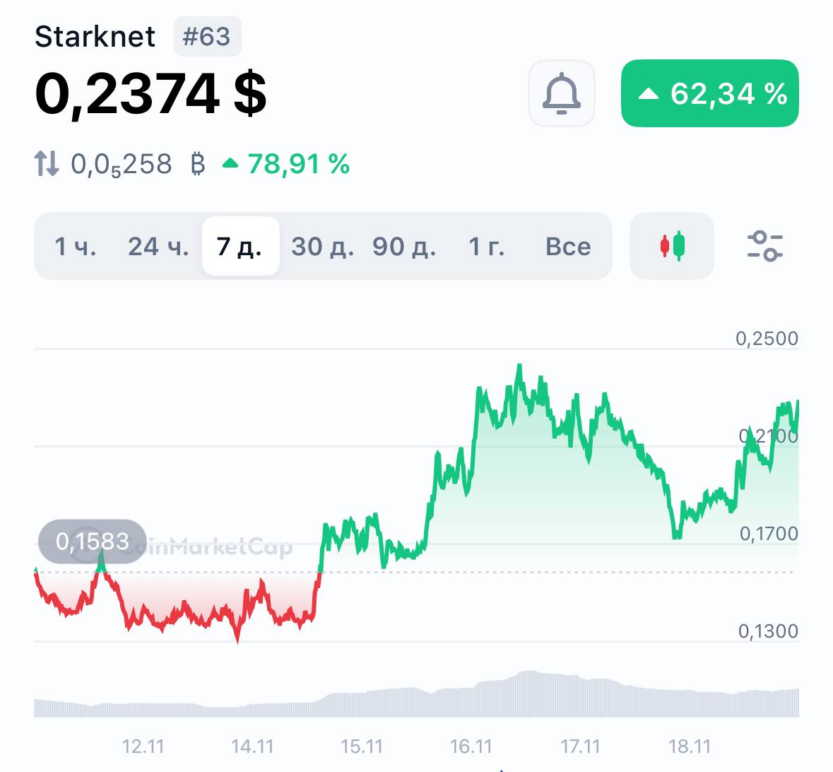Tap the 0,1583 opening price label

(x=93, y=542)
